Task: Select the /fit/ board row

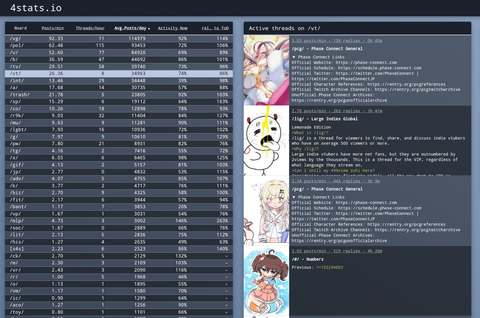Action: pyautogui.click(x=119, y=200)
